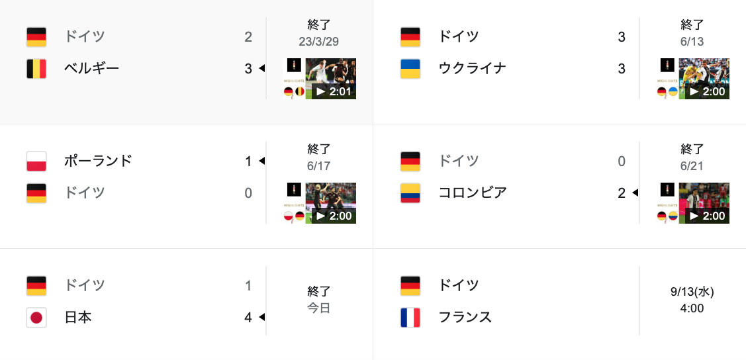746x360 pixels.
Task: Click Japan's score of 4
Action: pos(248,318)
